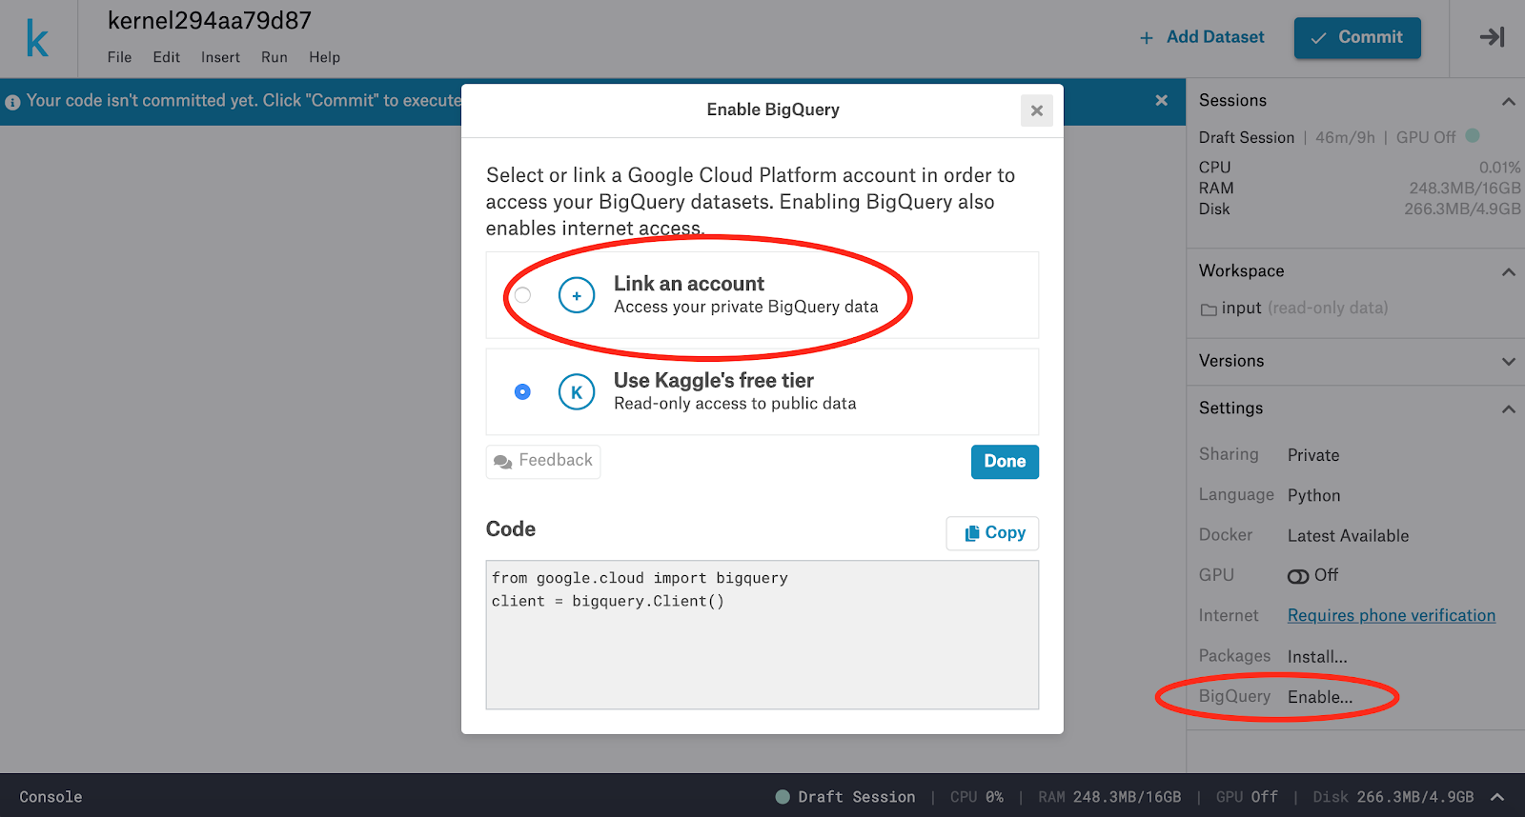The width and height of the screenshot is (1525, 817).
Task: Collapse the Workspace panel
Action: 1508,271
